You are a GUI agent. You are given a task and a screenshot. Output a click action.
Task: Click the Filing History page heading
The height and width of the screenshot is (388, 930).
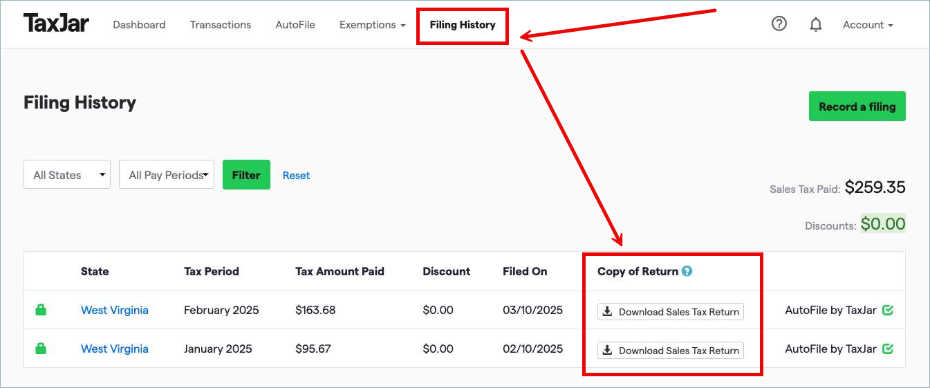point(80,103)
